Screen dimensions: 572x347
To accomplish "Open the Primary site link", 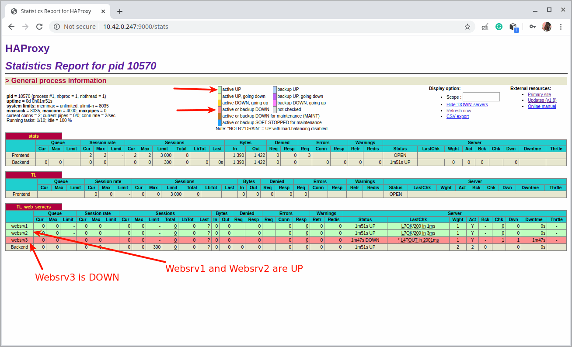I will coord(539,95).
